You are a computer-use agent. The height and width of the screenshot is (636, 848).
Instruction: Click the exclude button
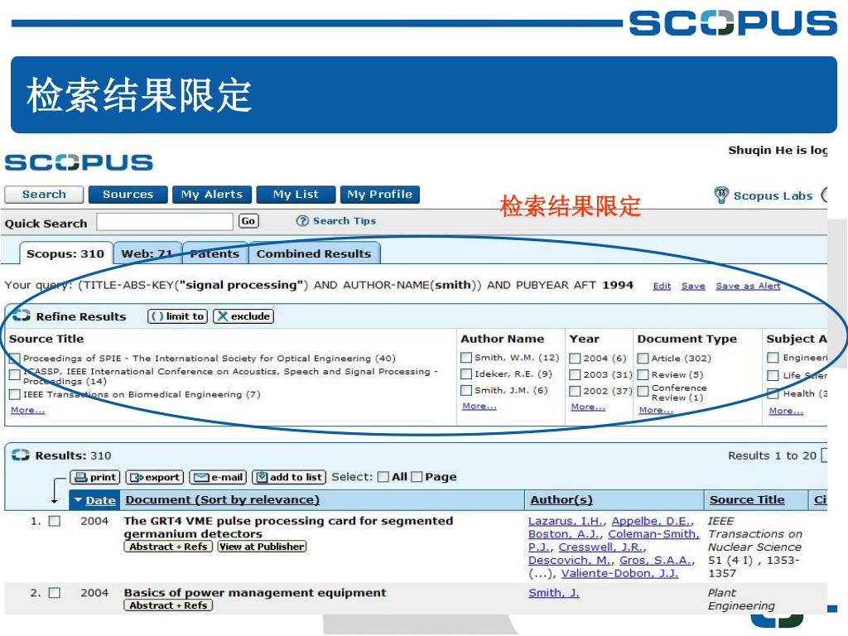tap(243, 316)
